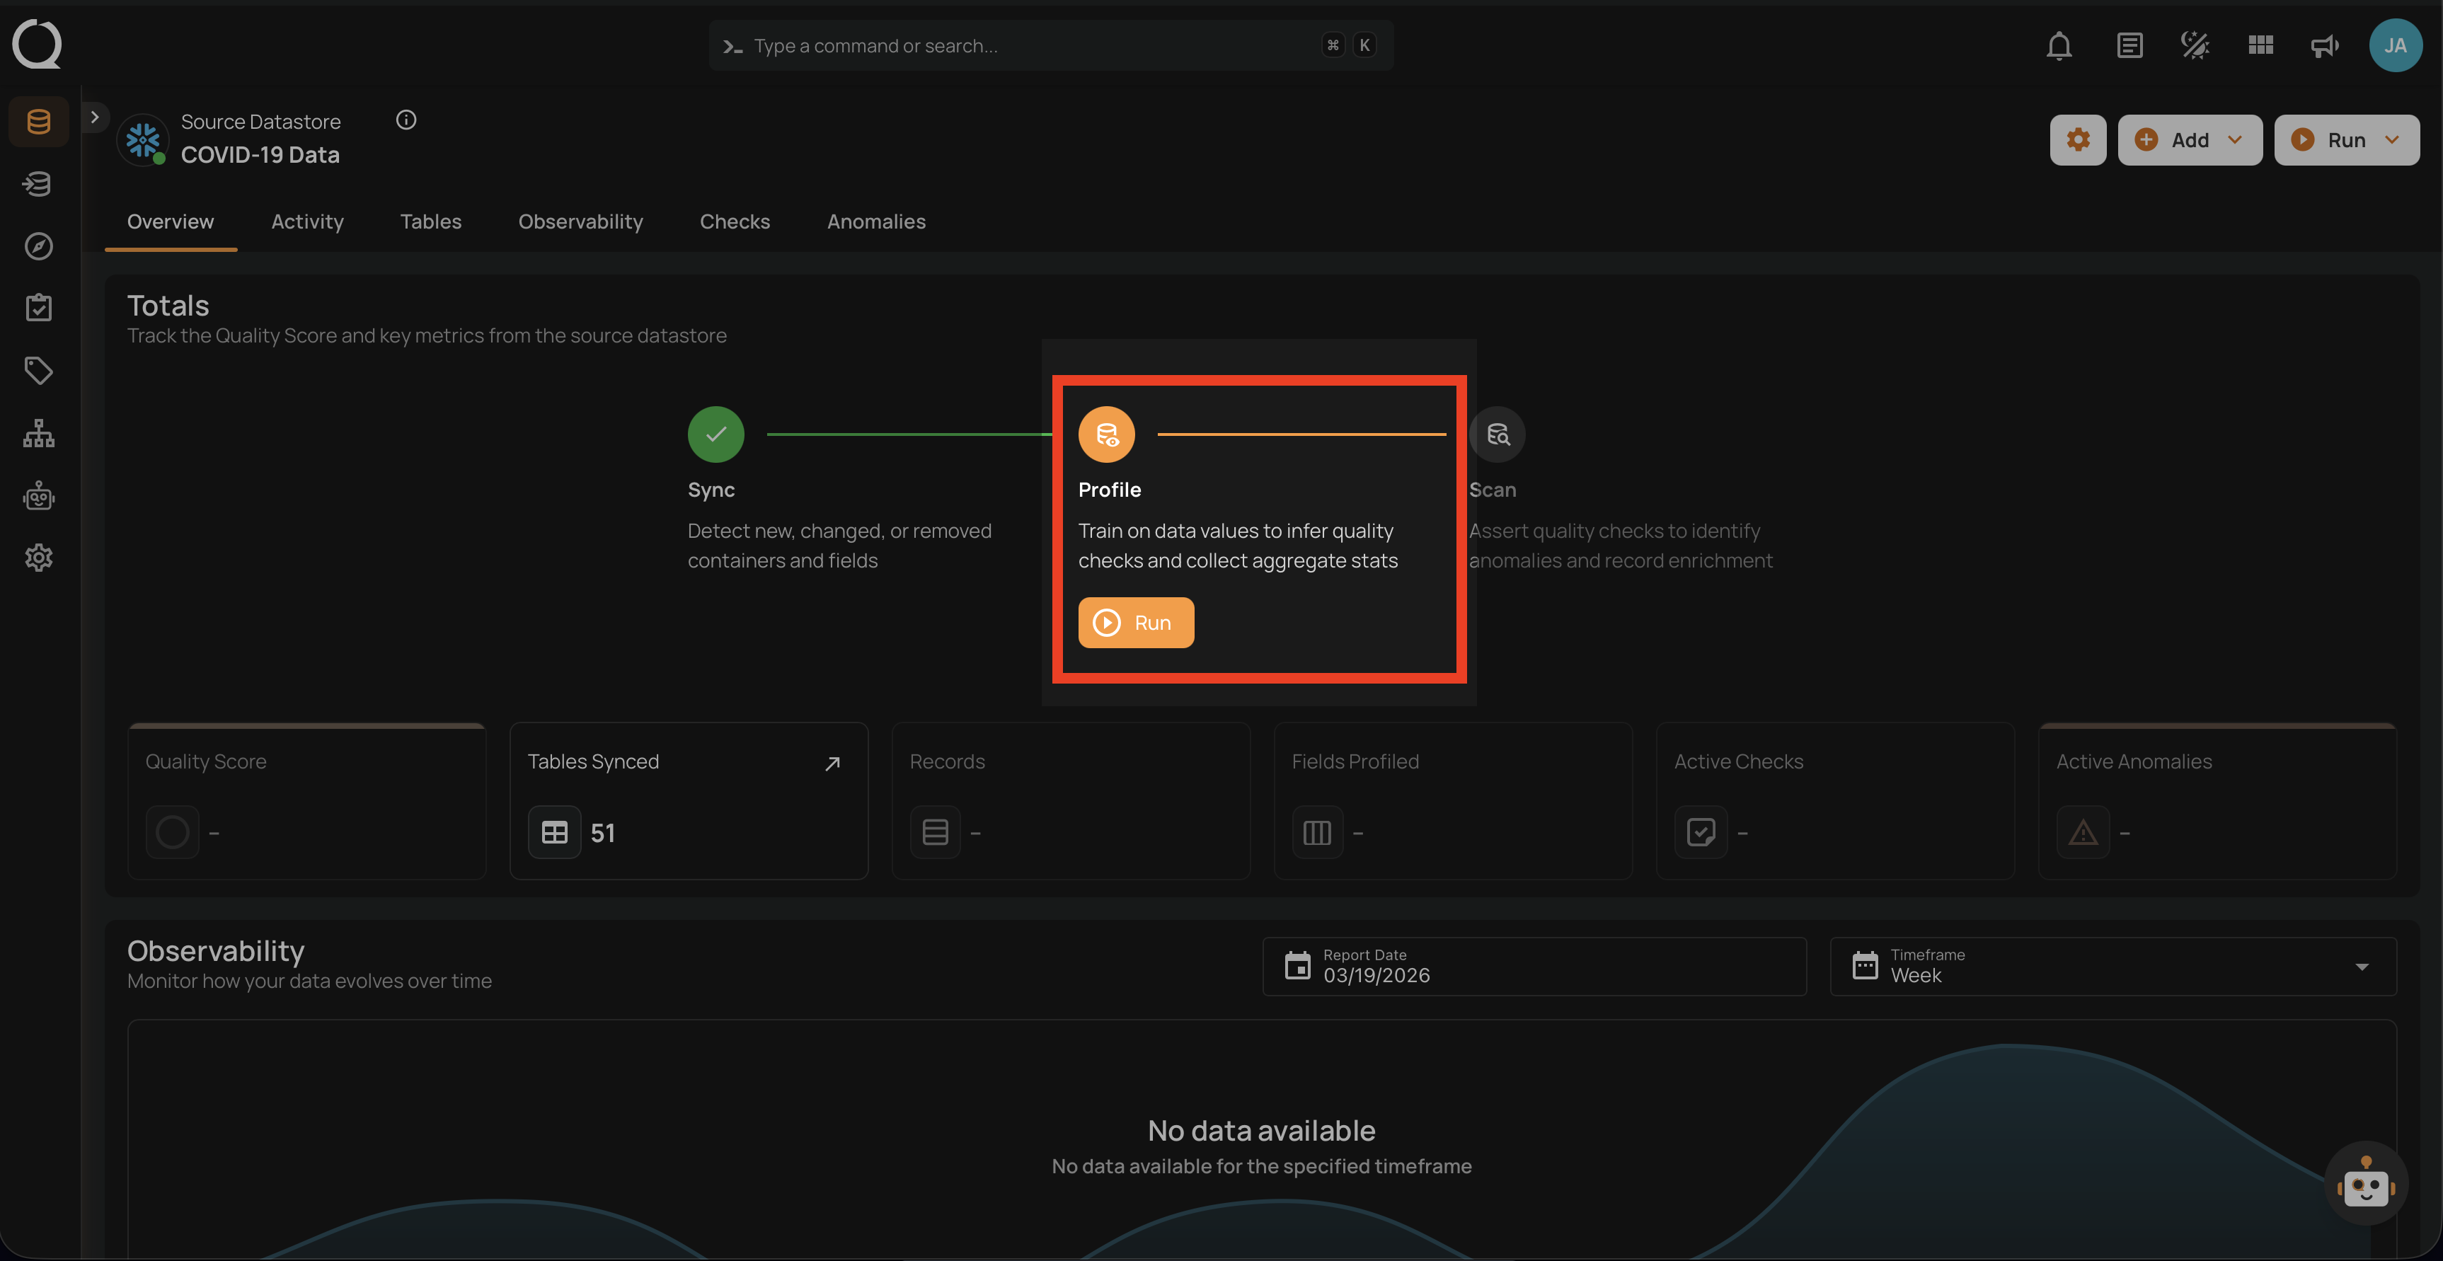Open notifications via the bell icon
This screenshot has height=1261, width=2443.
(2059, 45)
